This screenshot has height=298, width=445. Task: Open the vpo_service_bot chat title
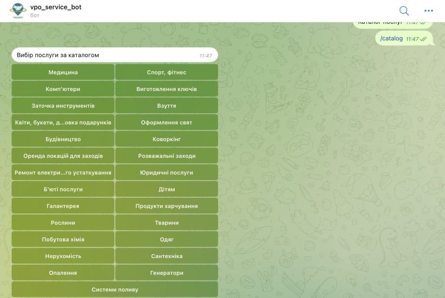pos(56,7)
